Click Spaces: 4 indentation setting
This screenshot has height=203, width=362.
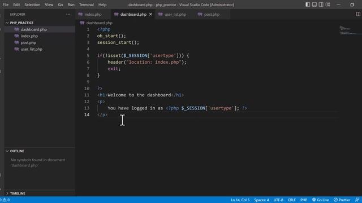coord(261,200)
